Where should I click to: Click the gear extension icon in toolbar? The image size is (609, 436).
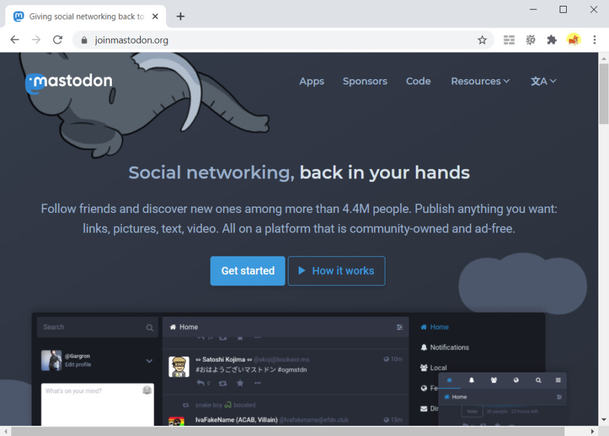click(530, 40)
